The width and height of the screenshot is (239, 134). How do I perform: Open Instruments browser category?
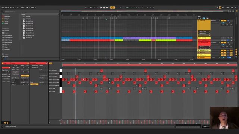pos(8,35)
